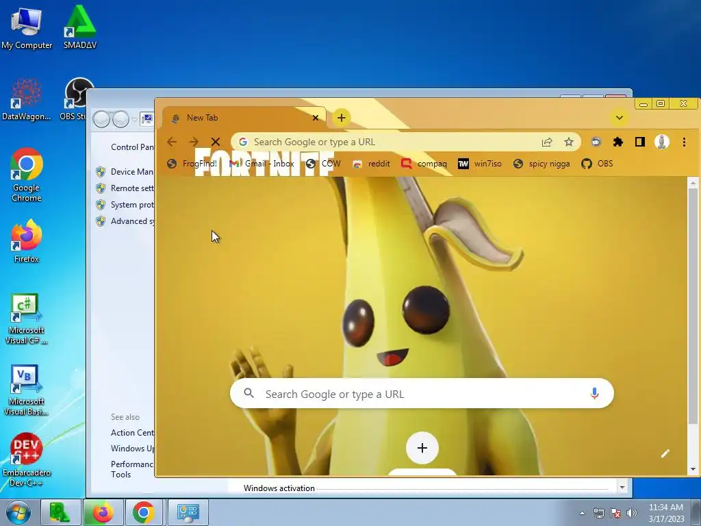Image resolution: width=701 pixels, height=526 pixels.
Task: Open Gmail - Inbox bookmark
Action: 261,164
